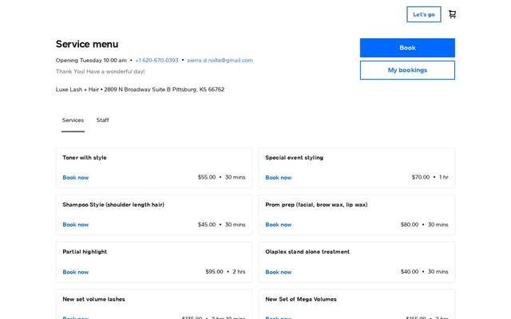Click the $55.00 price text

[x=207, y=177]
